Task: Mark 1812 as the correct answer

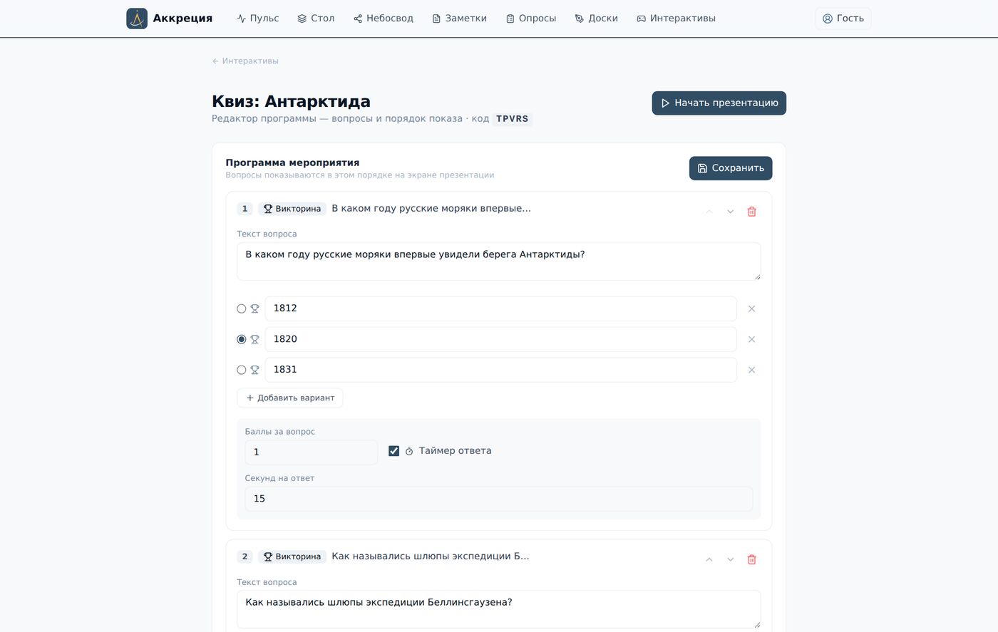Action: (x=242, y=309)
